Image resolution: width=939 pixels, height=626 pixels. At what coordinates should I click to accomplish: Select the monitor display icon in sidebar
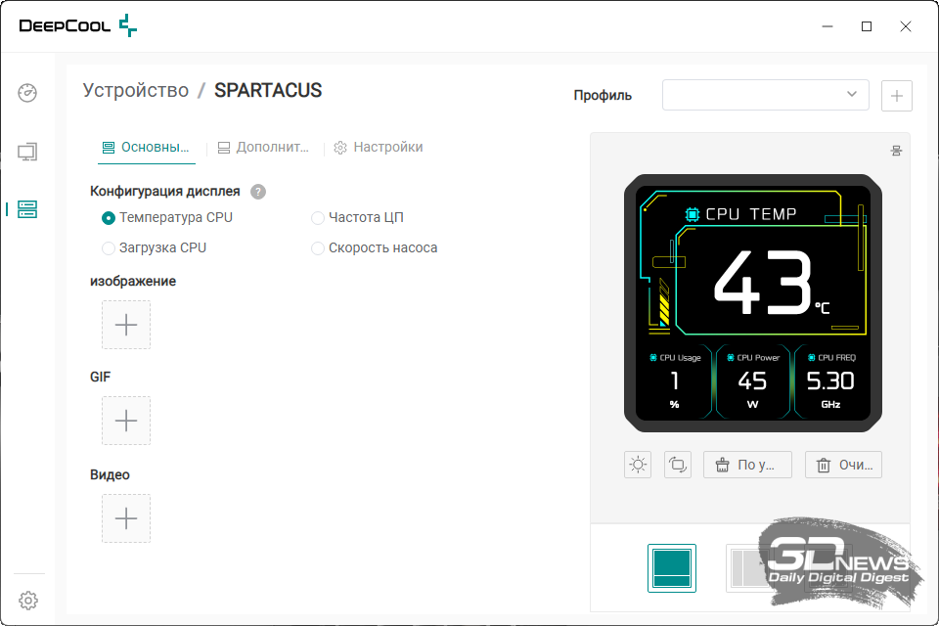point(27,152)
